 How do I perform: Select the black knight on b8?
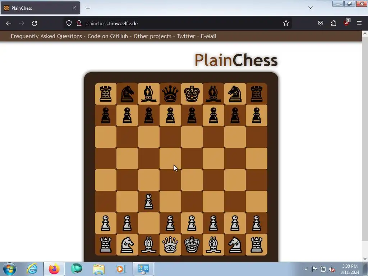coord(127,94)
